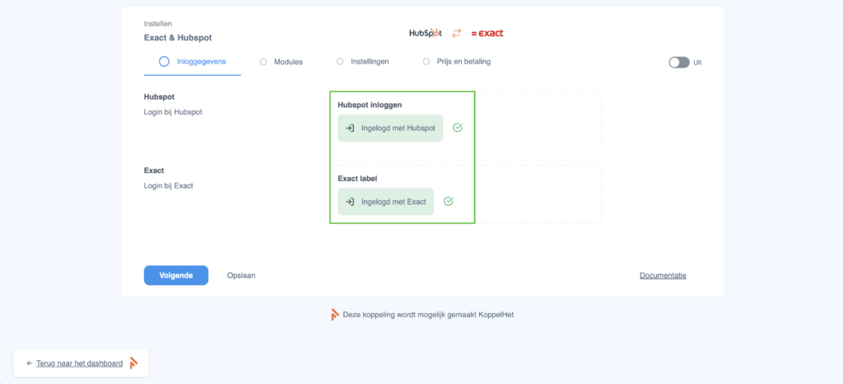Image resolution: width=843 pixels, height=384 pixels.
Task: Click the KoppelHet logo in footer text
Action: coord(335,315)
